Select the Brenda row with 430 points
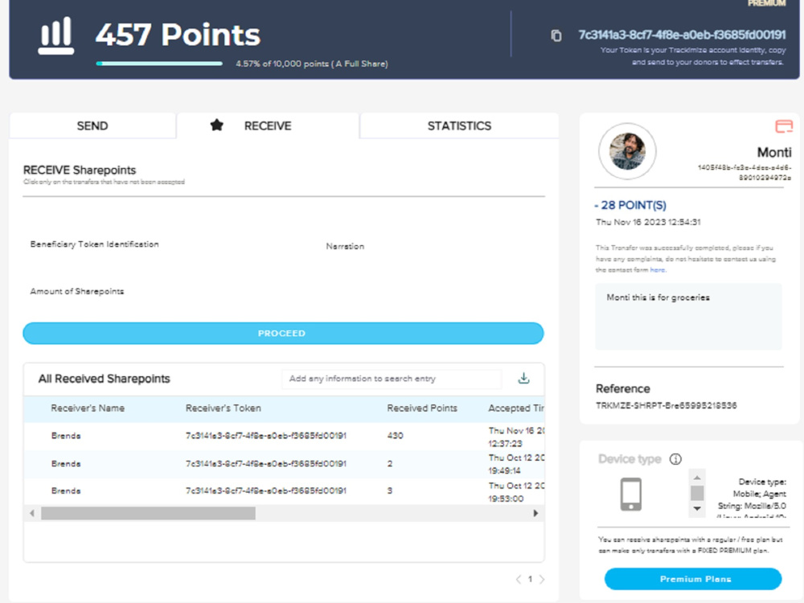 [284, 437]
